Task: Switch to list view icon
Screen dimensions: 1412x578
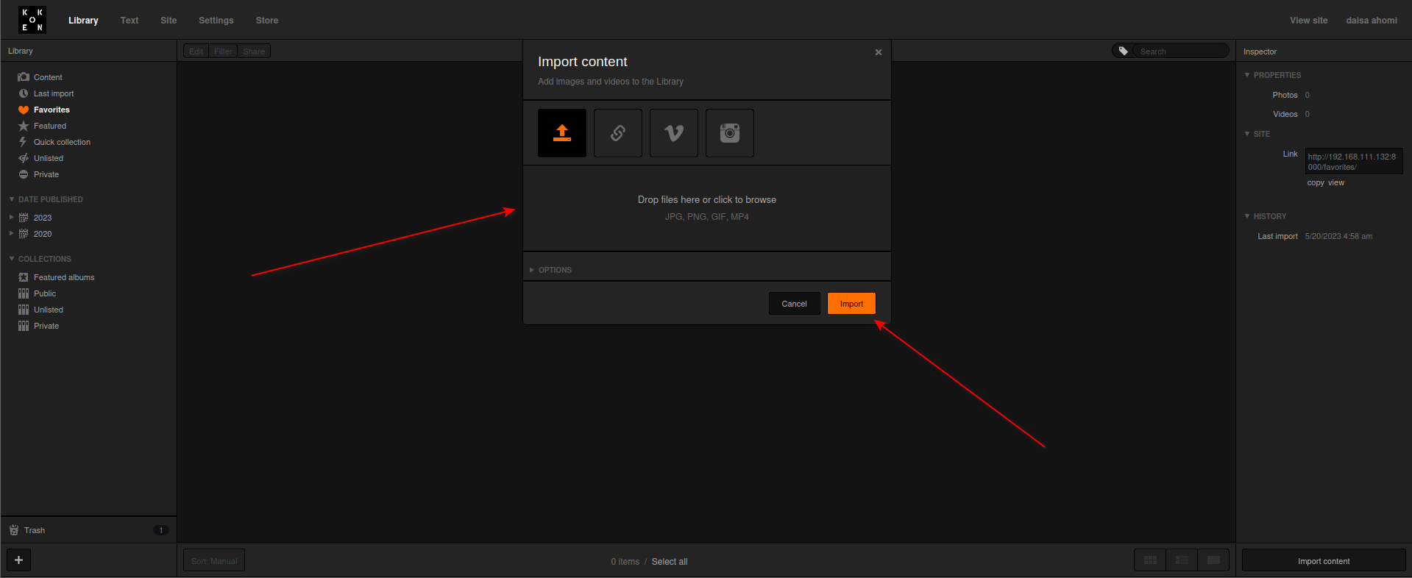Action: tap(1182, 560)
